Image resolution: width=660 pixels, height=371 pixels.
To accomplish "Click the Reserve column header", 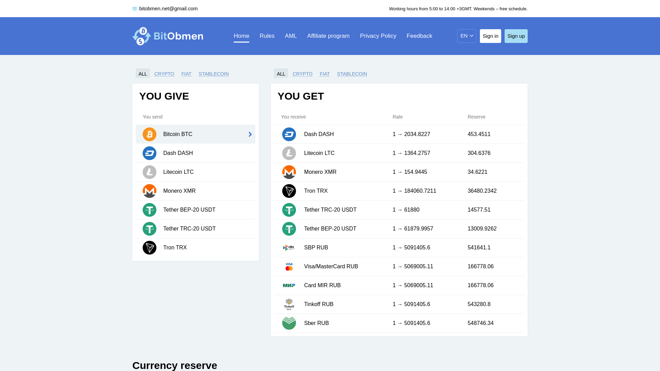I will tap(476, 117).
